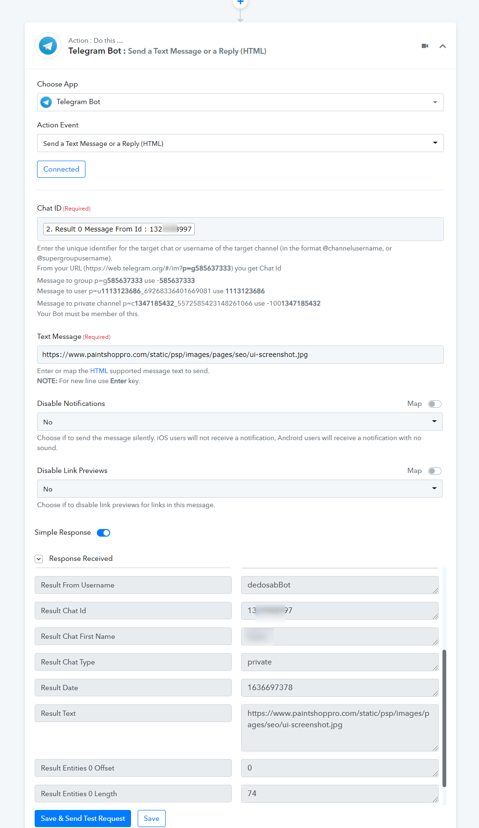Turn off the Simple Response toggle
The image size is (479, 828).
(103, 533)
